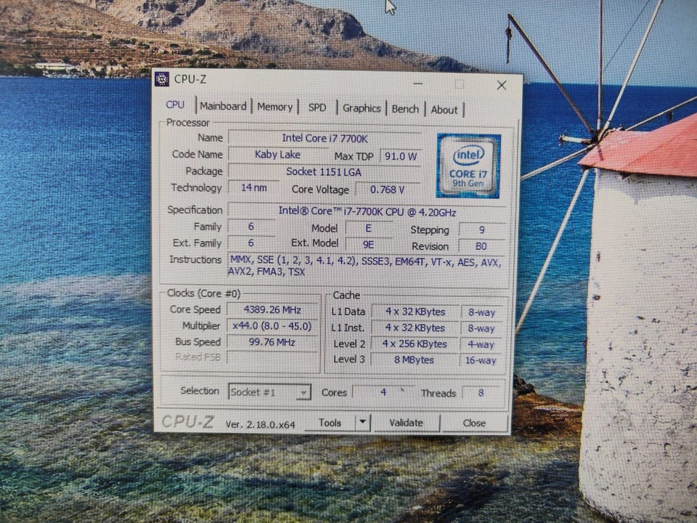Click the CPU-Z app icon in title bar

pos(162,79)
